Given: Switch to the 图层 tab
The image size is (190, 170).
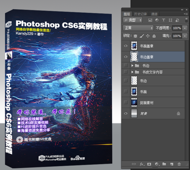Looking at the screenshot, I should point(127,14).
